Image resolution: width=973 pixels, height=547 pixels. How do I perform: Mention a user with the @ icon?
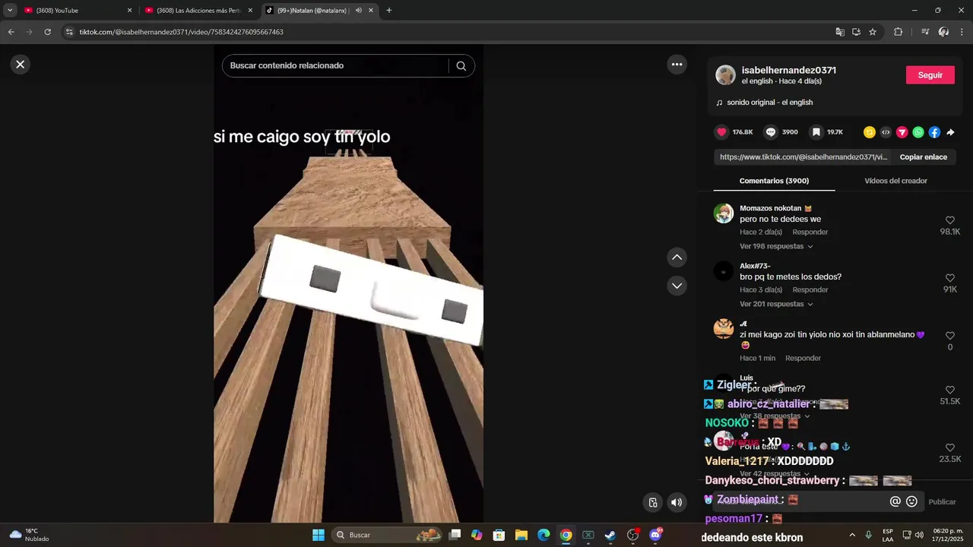(895, 501)
